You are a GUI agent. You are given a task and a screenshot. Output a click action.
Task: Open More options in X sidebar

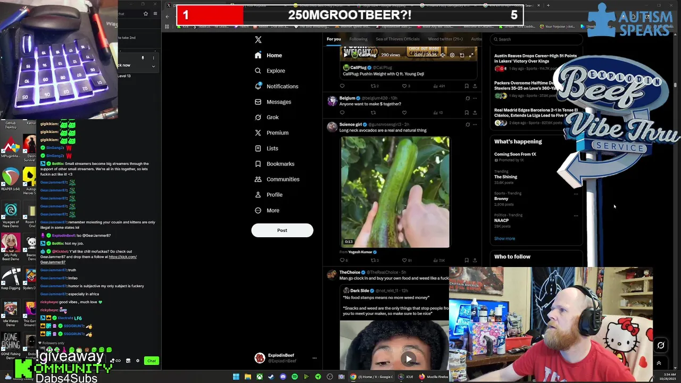pos(267,211)
